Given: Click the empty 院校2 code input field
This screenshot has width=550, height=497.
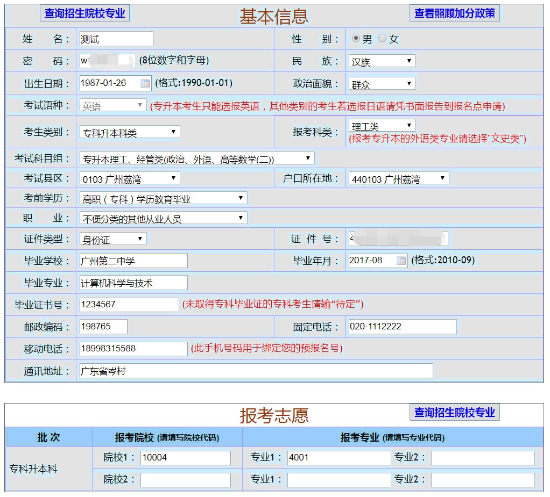Looking at the screenshot, I should [186, 480].
